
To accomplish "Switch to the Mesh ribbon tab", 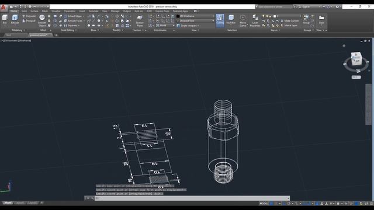I will pos(45,11).
